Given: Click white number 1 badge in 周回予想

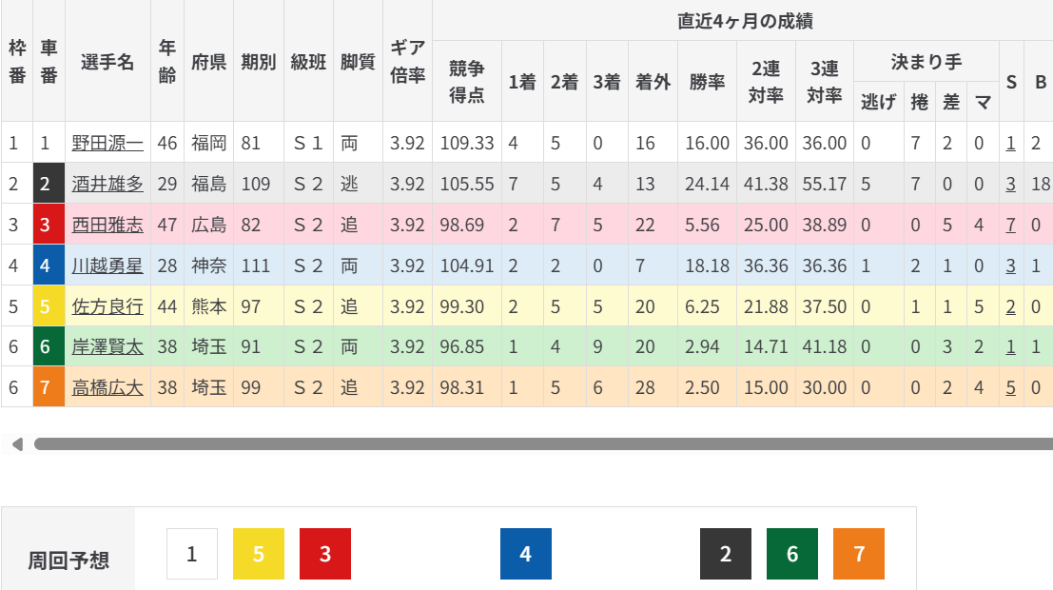Looking at the screenshot, I should click(192, 554).
